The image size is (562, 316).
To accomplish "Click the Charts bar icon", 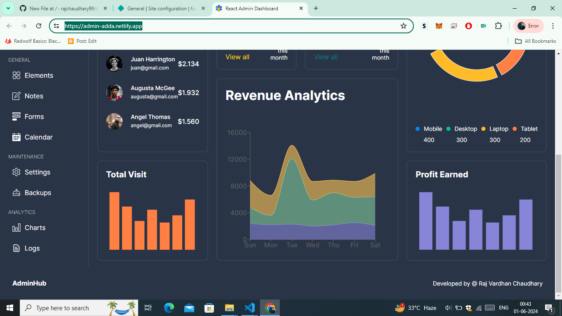I will (x=16, y=228).
